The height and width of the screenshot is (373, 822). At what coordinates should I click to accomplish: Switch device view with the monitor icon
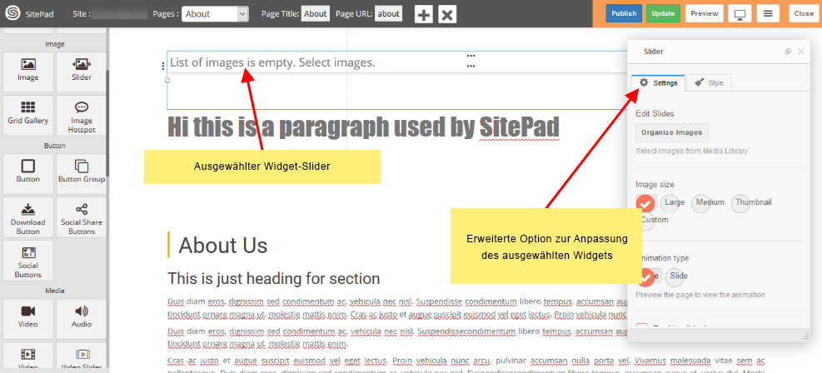coord(740,13)
